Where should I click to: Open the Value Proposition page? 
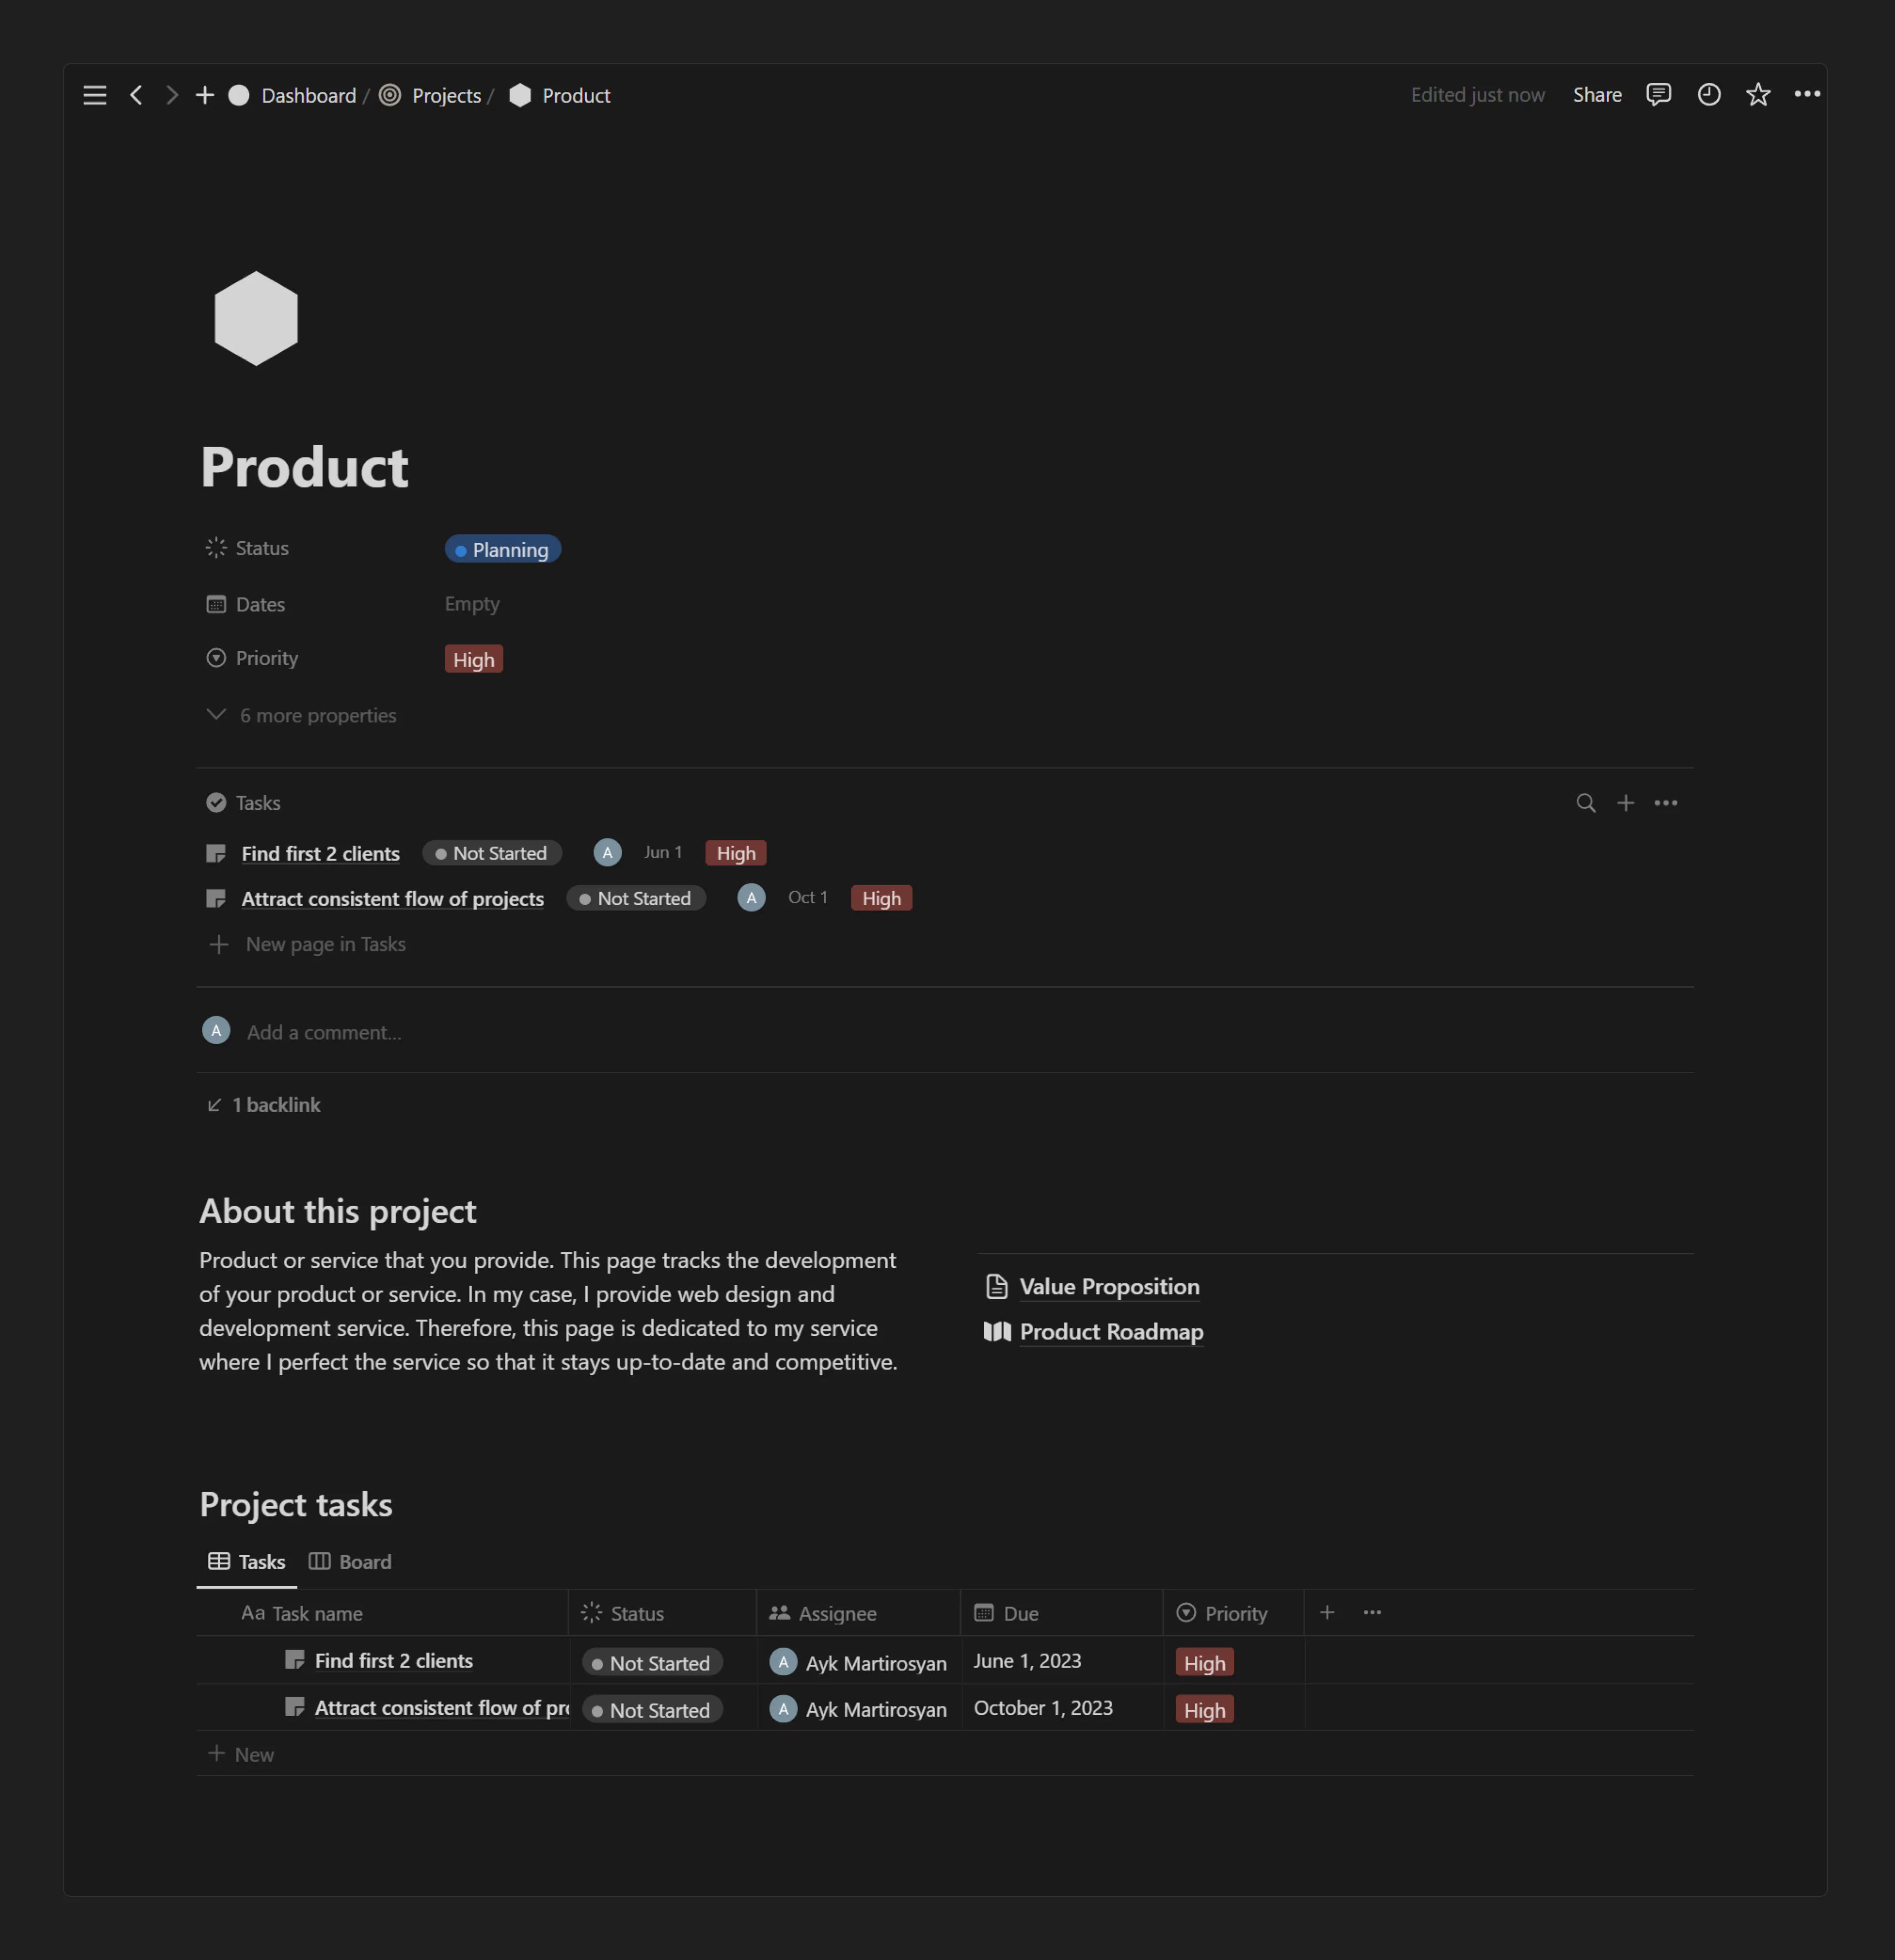tap(1109, 1287)
